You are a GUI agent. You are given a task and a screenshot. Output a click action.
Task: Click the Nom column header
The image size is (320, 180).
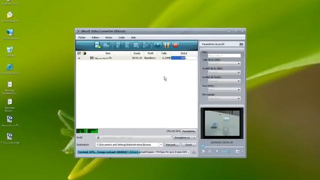(x=108, y=53)
